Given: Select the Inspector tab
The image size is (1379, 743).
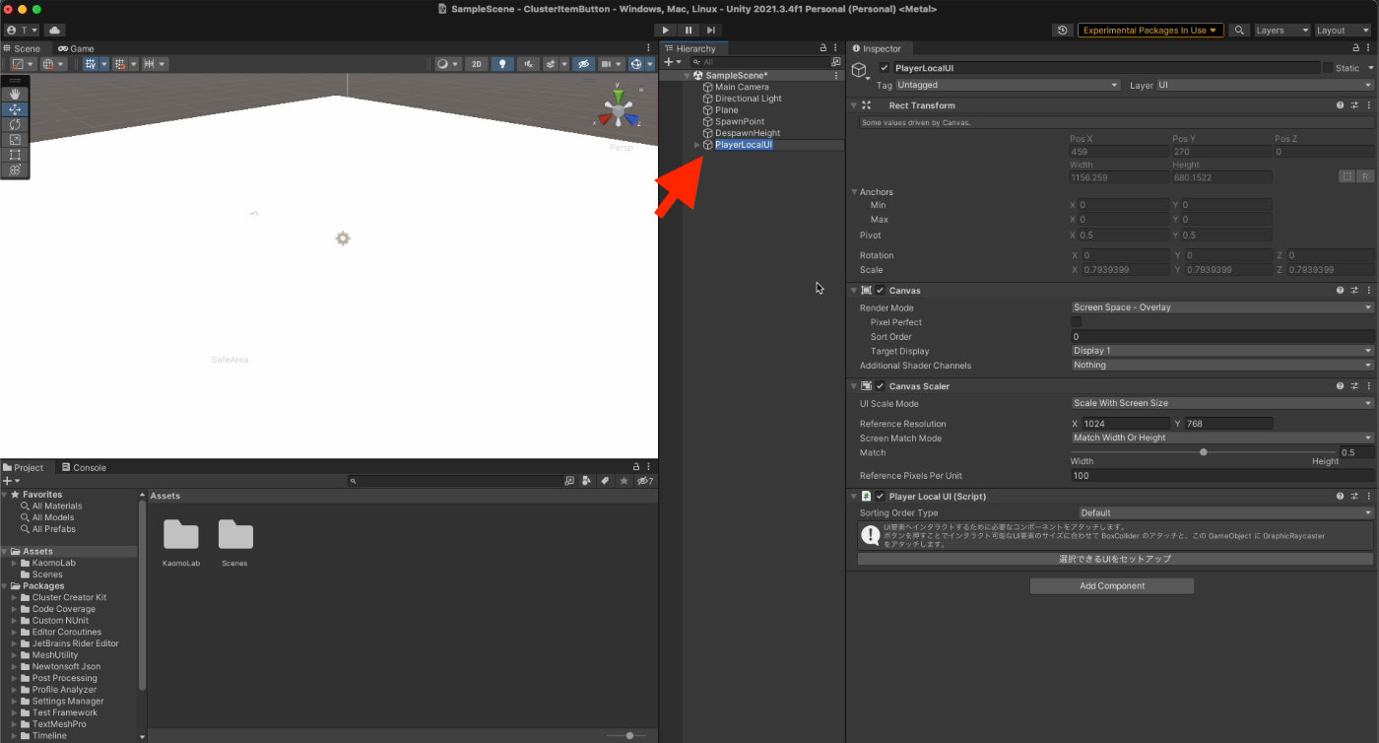Looking at the screenshot, I should 881,48.
